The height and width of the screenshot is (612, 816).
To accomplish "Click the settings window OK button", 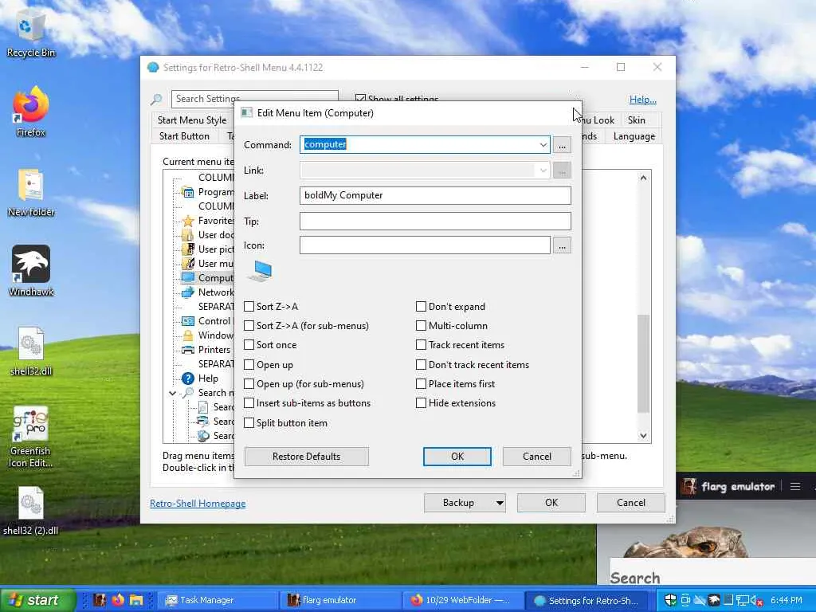I will click(551, 503).
